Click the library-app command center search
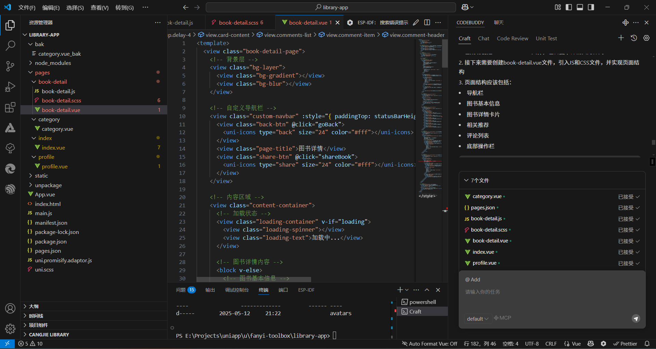This screenshot has height=349, width=656. [x=331, y=7]
